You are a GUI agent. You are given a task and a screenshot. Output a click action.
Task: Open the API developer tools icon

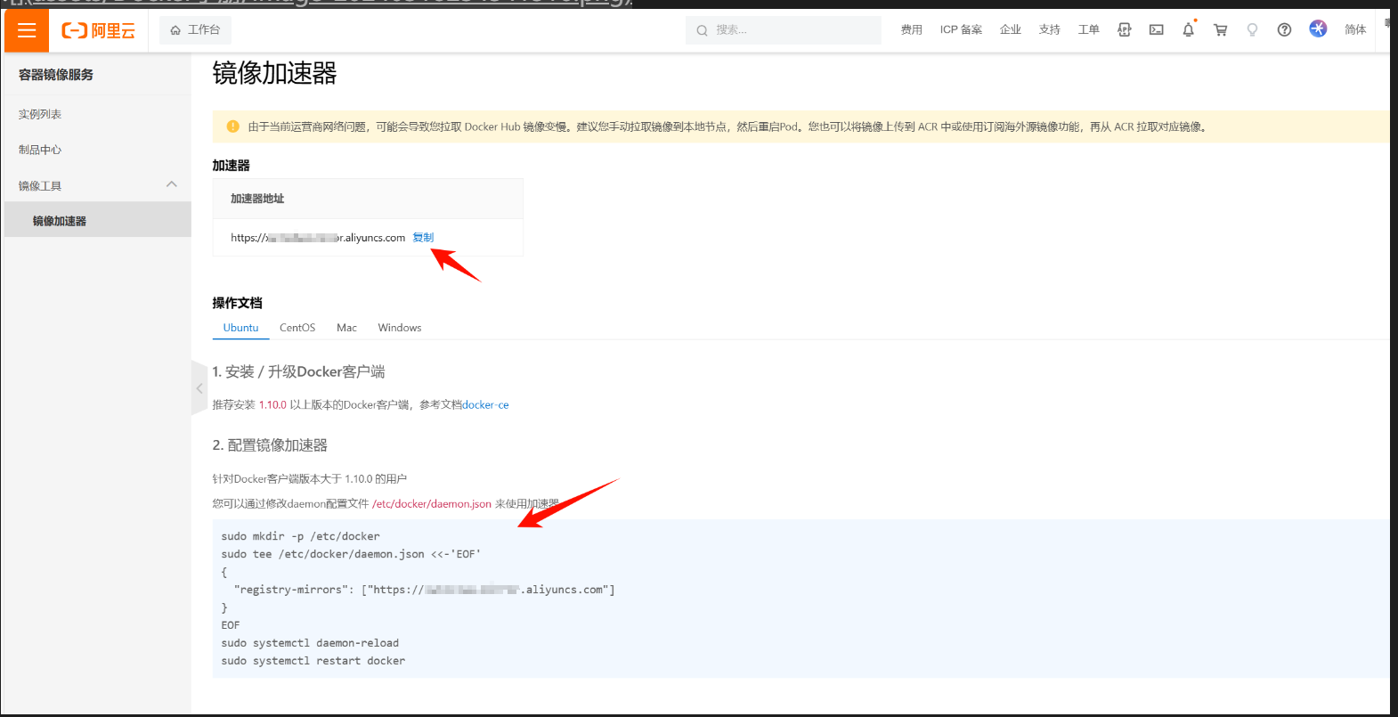point(1124,30)
